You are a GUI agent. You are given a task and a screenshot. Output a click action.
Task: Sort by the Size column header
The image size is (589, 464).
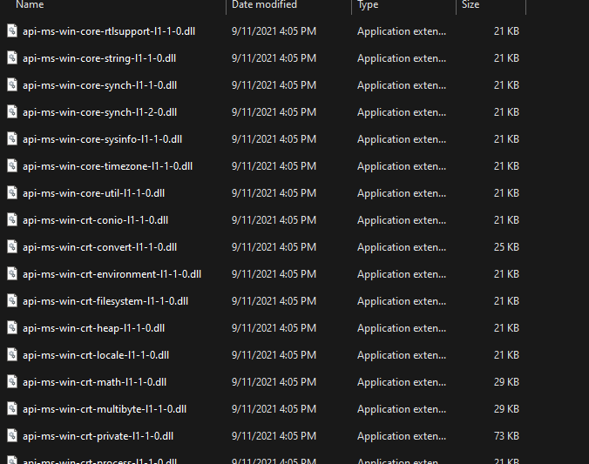(x=471, y=4)
